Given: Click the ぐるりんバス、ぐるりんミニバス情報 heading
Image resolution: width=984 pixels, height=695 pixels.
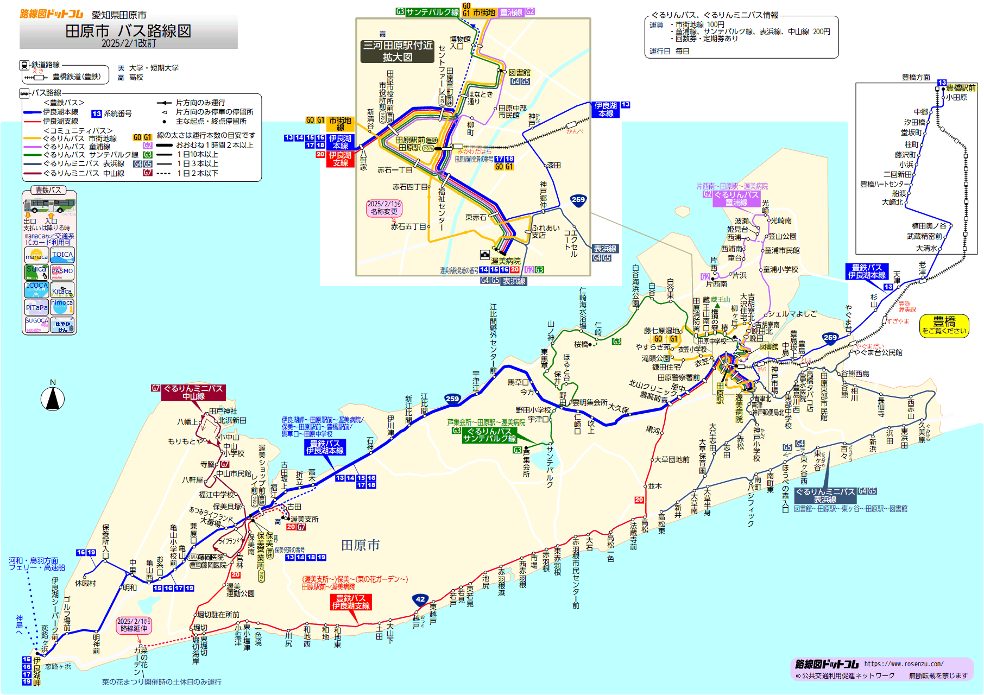Looking at the screenshot, I should pos(715,15).
